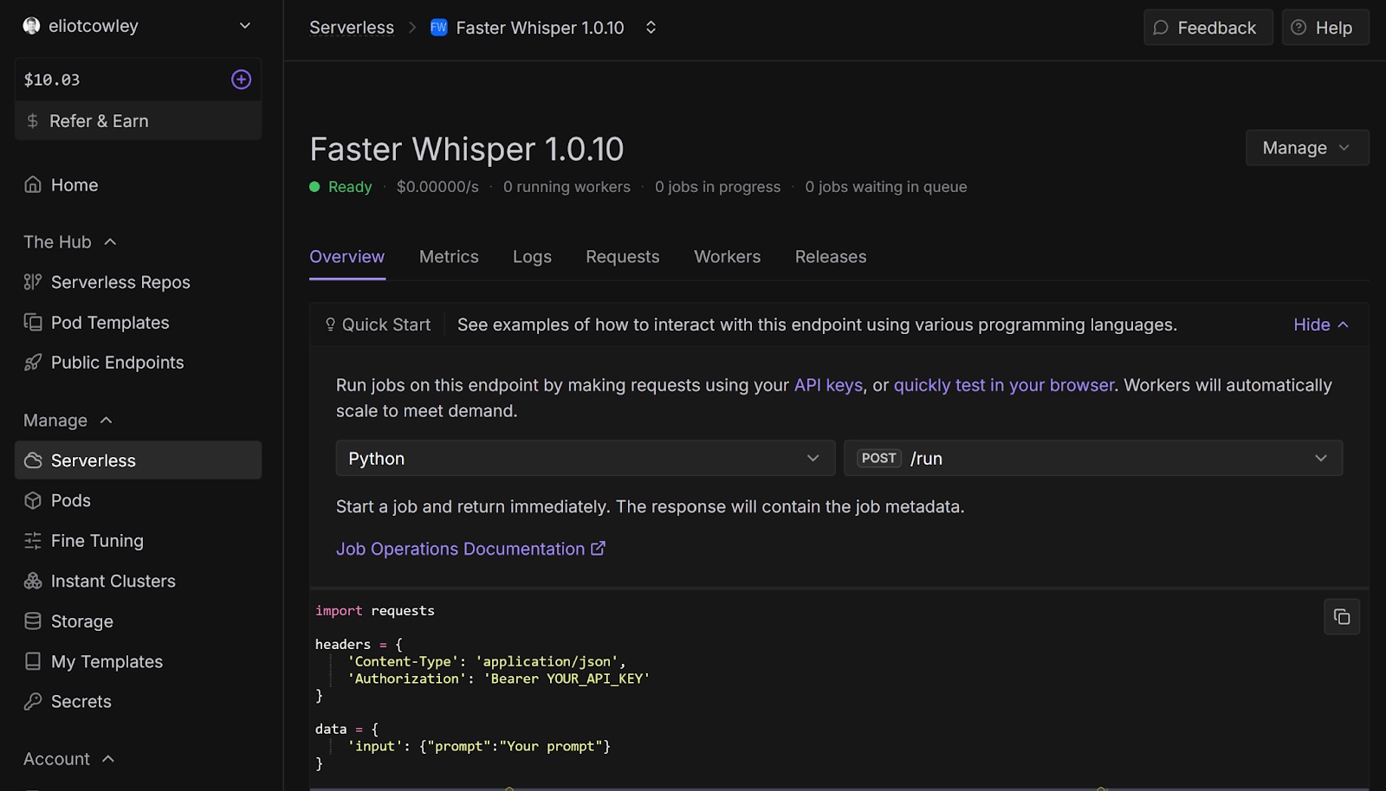Click the Help button
Screen dimensions: 1386x791
point(1325,28)
